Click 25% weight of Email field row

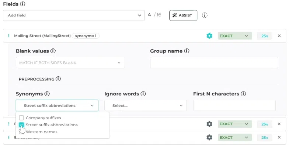click(x=265, y=138)
